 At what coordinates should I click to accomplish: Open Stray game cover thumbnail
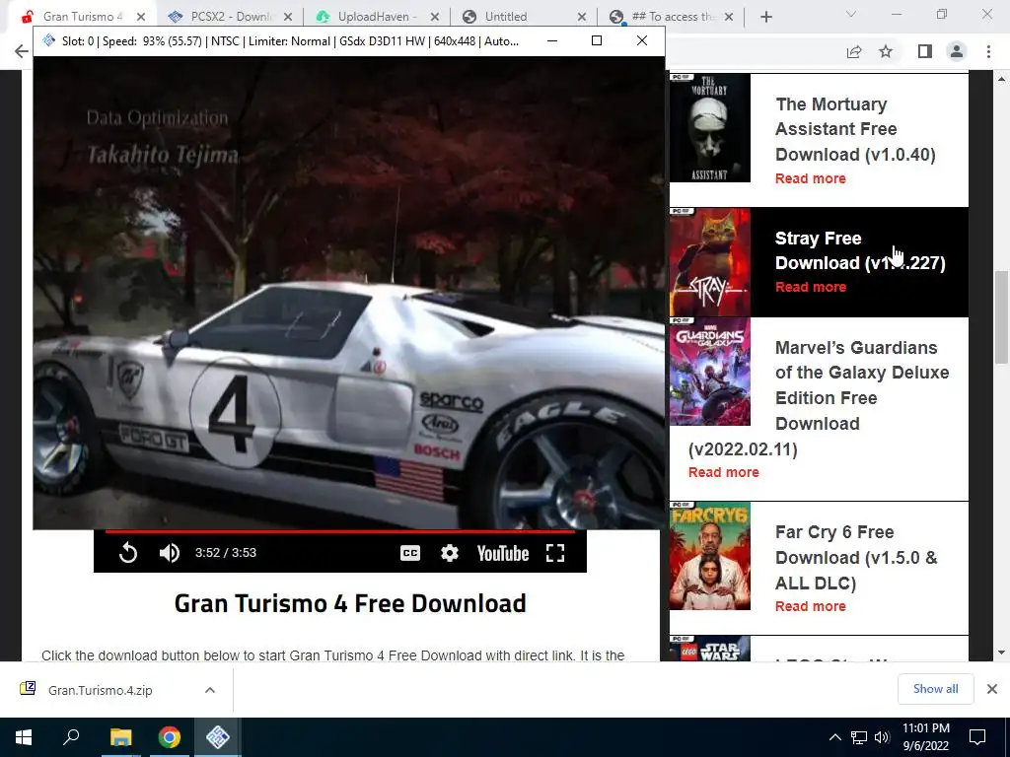[710, 262]
